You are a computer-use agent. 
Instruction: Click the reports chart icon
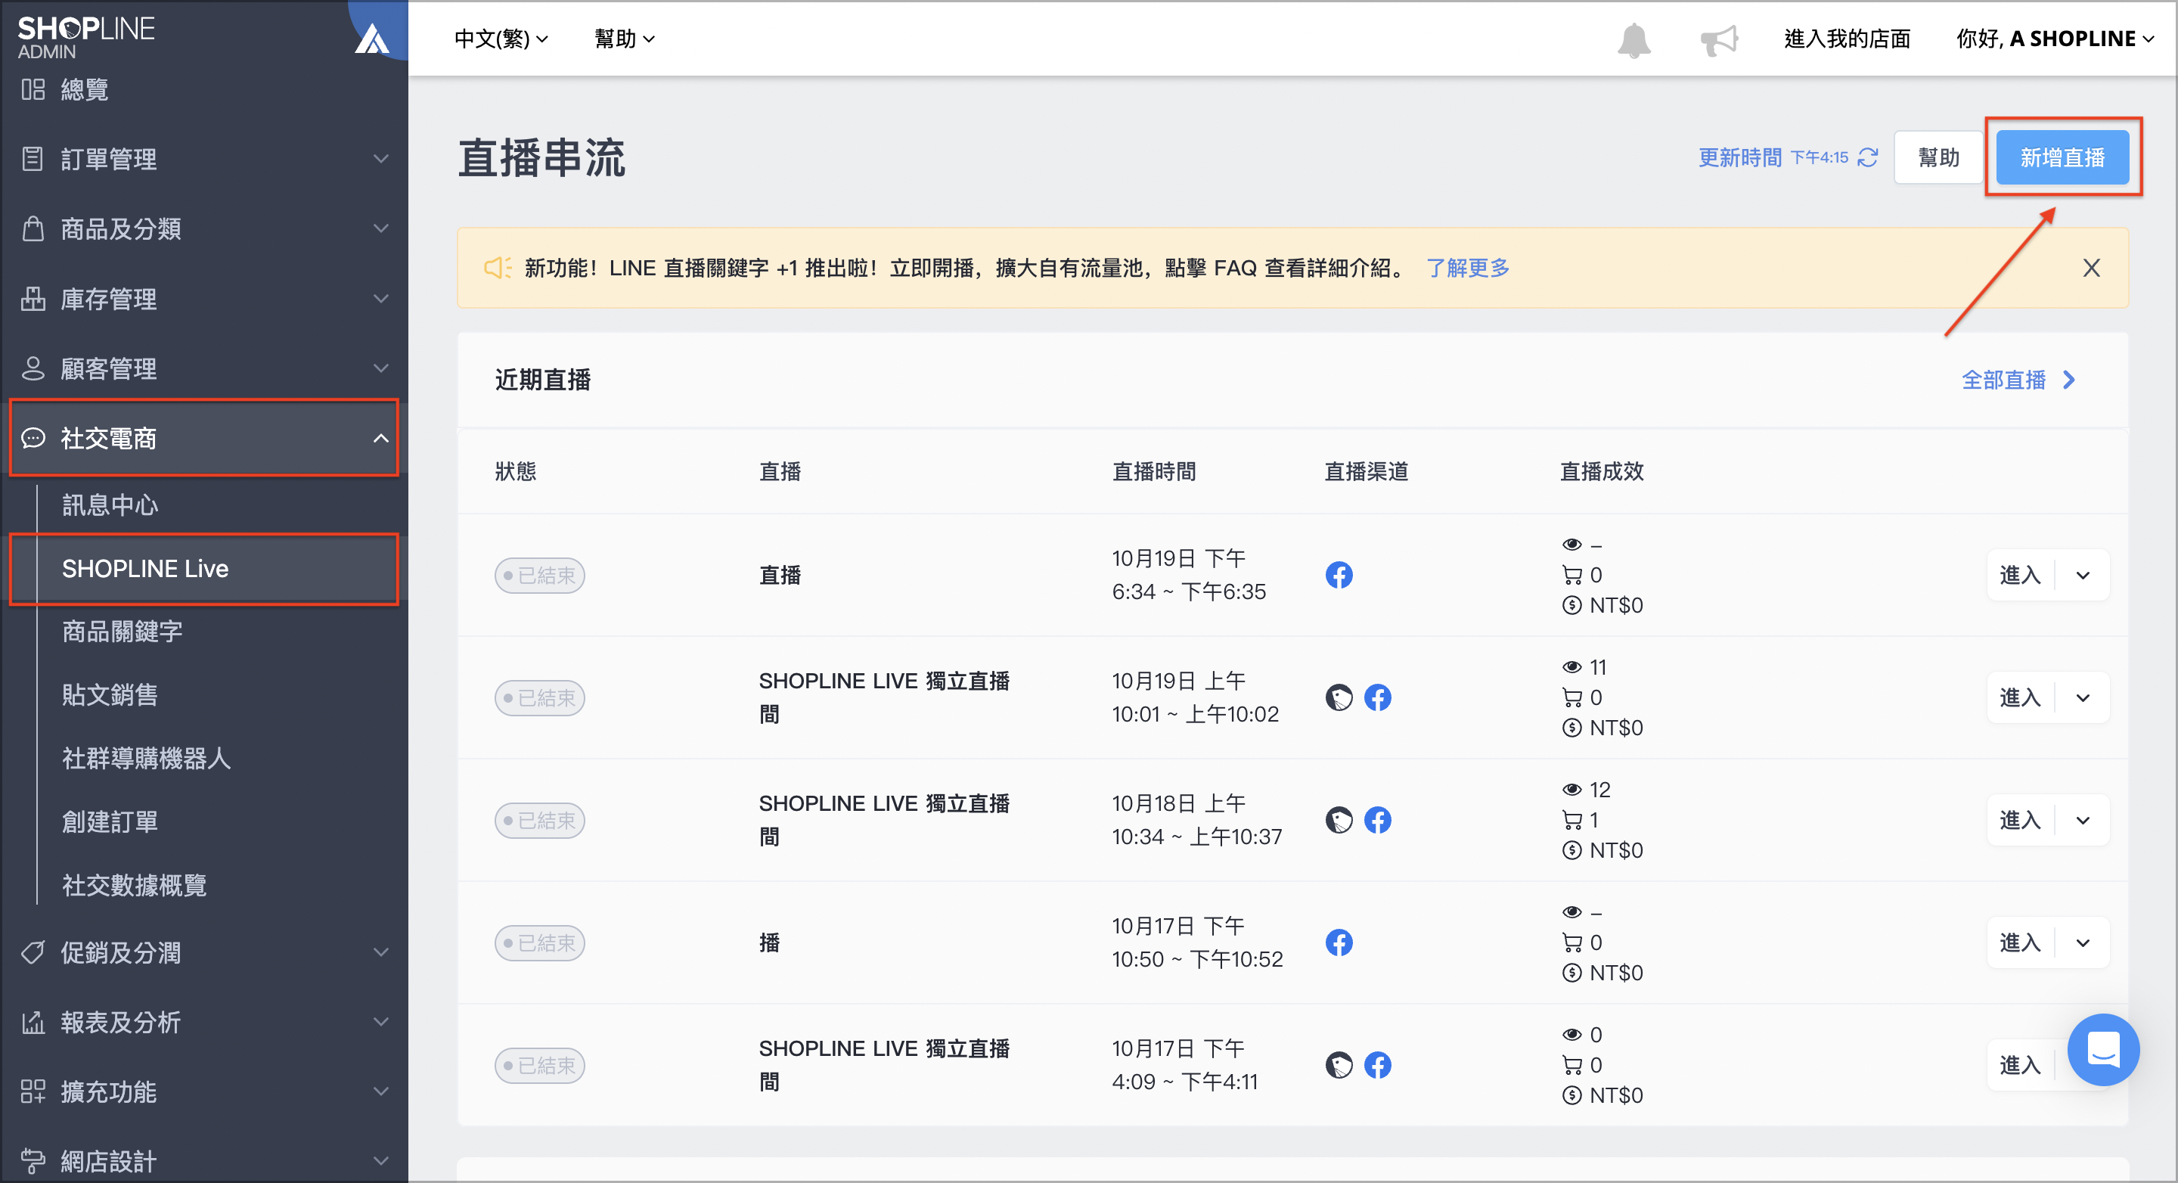(x=33, y=1023)
